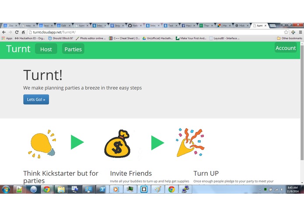Open the Hackathon IO bookmark
The height and width of the screenshot is (216, 304).
pos(30,38)
